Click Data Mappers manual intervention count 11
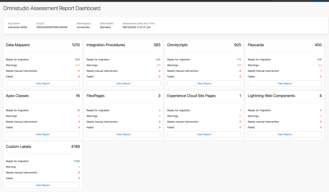Screen dimensions: 329x192 79,71
